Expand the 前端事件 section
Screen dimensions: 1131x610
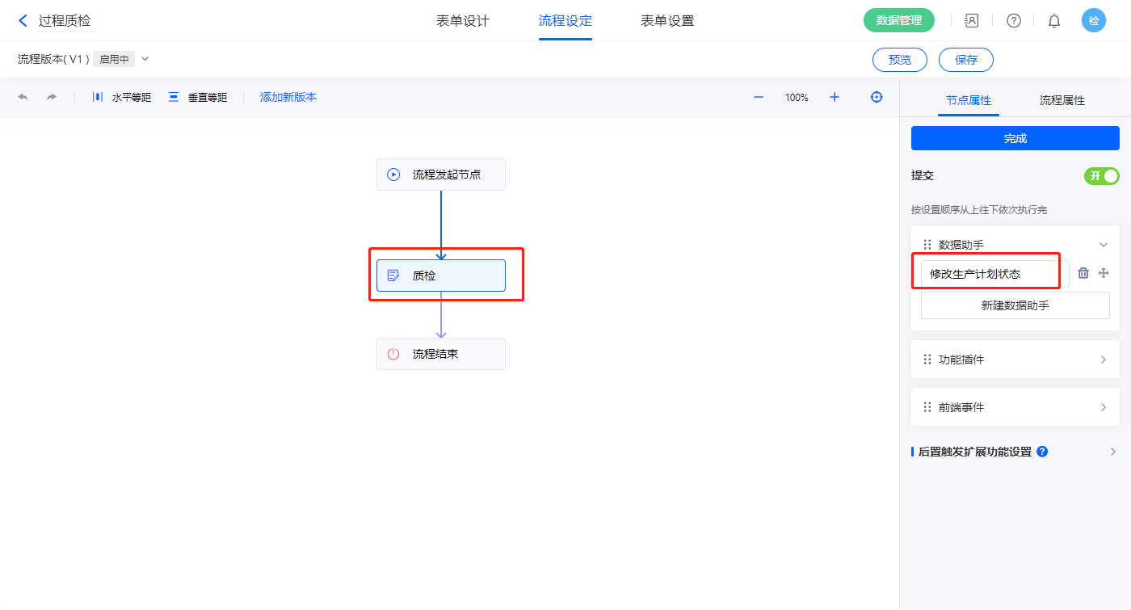(1104, 407)
